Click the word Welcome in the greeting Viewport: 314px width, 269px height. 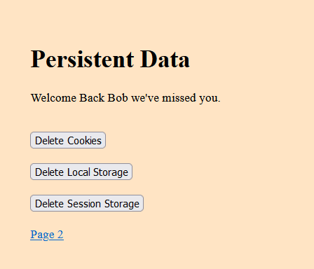click(x=54, y=97)
